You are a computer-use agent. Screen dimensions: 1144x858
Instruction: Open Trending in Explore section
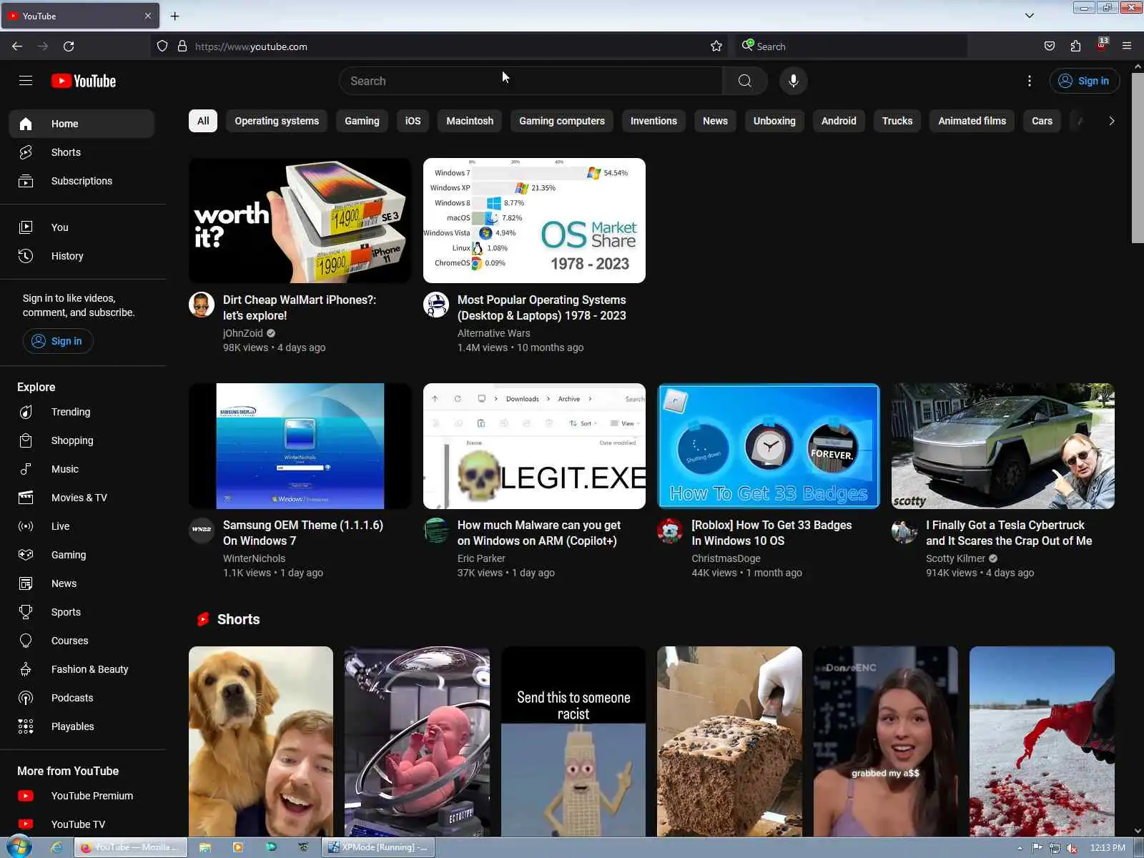coord(82,412)
